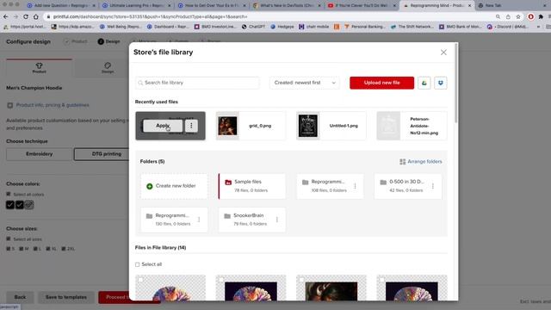The image size is (551, 310).
Task: Close the Store's file library dialog
Action: click(x=443, y=53)
